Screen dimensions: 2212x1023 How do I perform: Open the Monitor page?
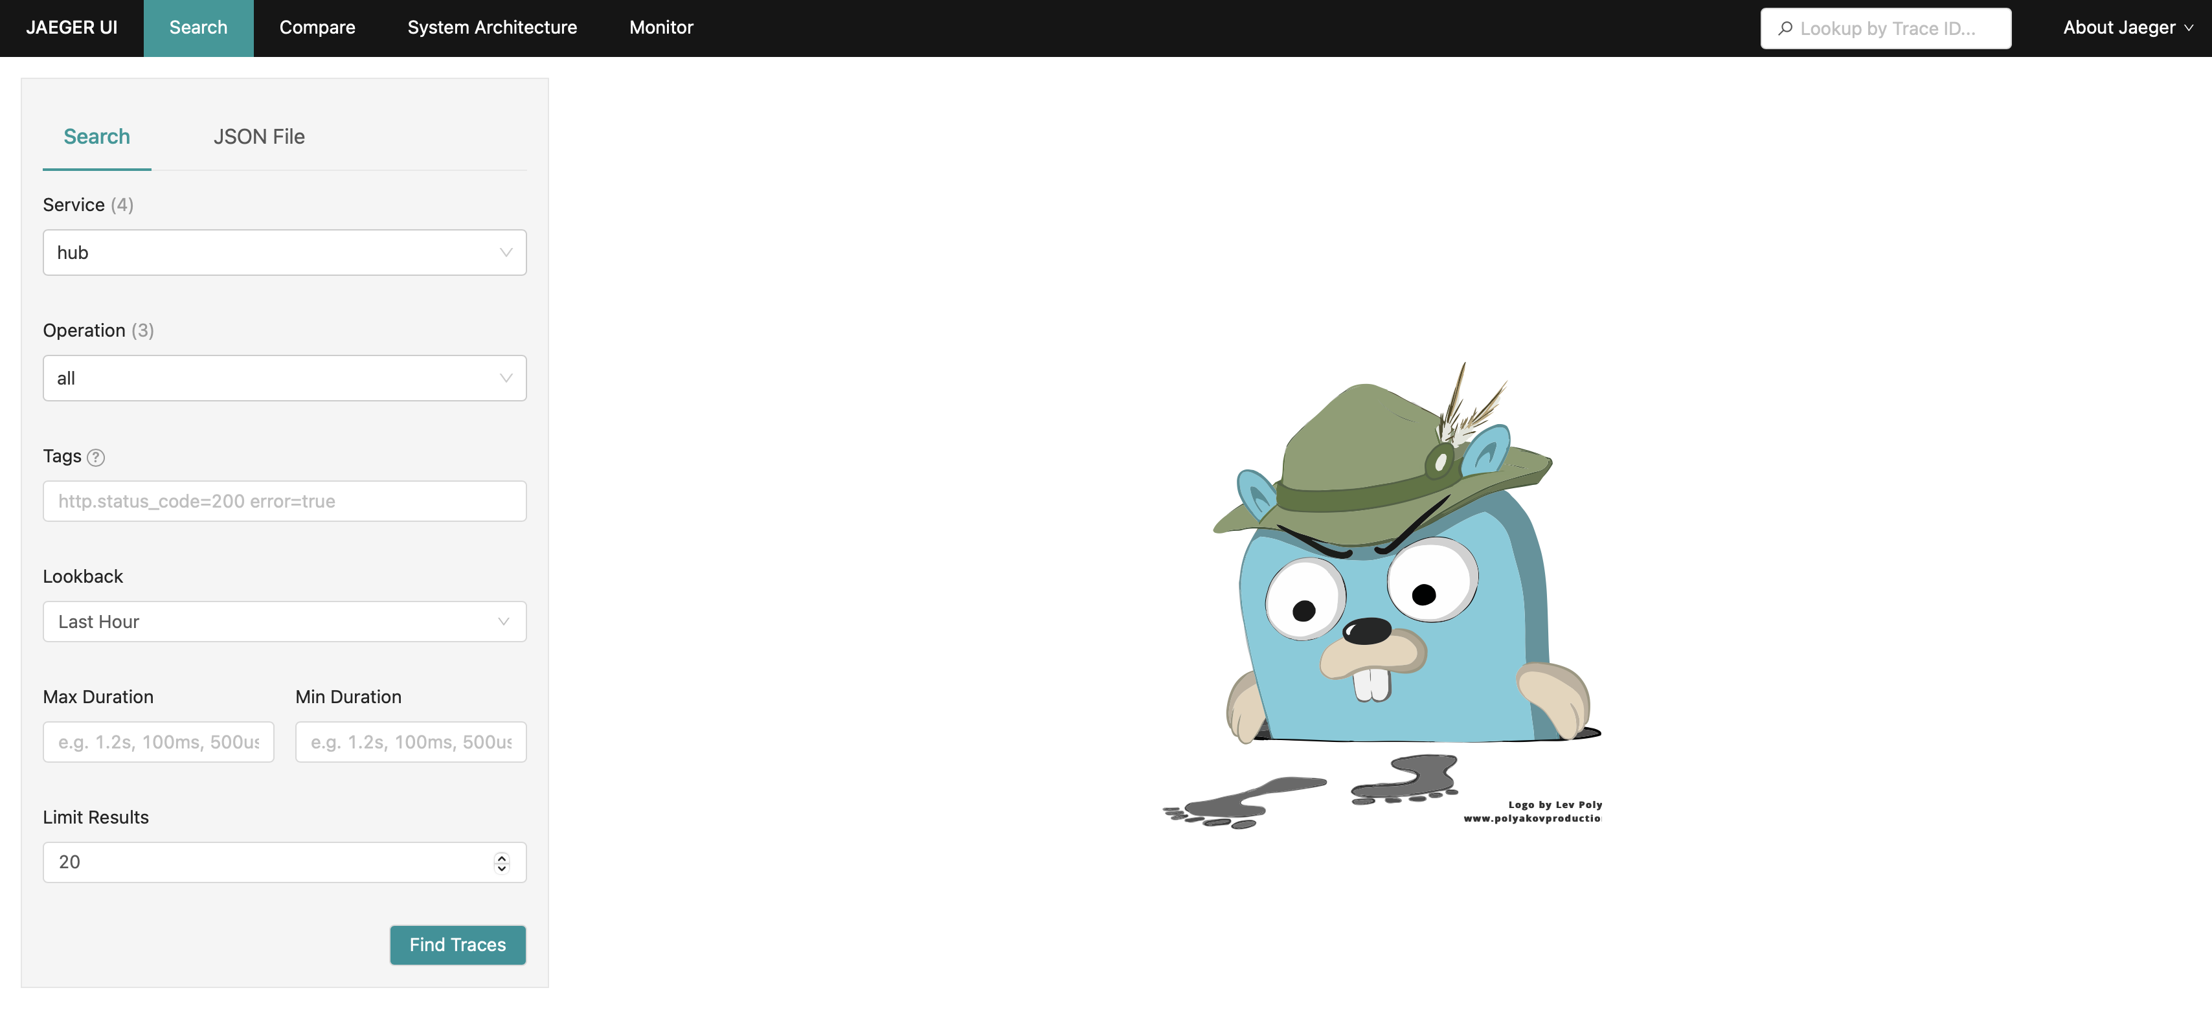click(x=661, y=27)
